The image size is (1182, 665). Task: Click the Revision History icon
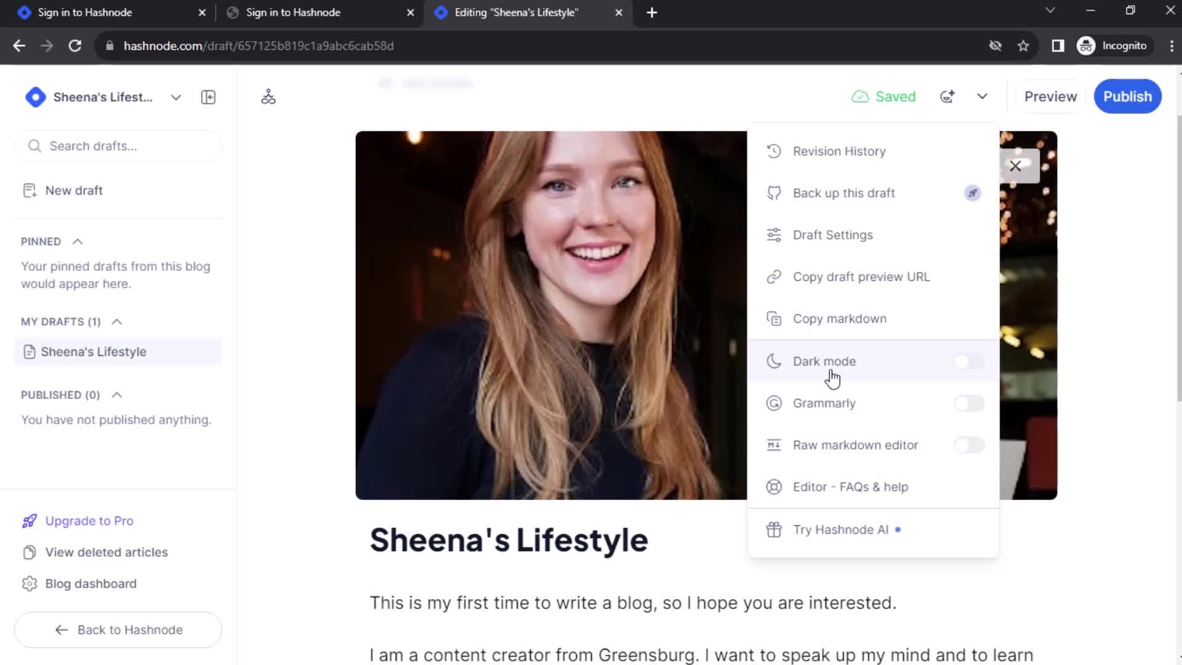tap(775, 151)
